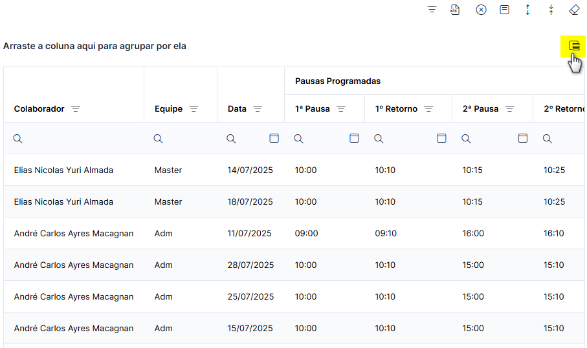Sort by Data column header

pos(237,109)
